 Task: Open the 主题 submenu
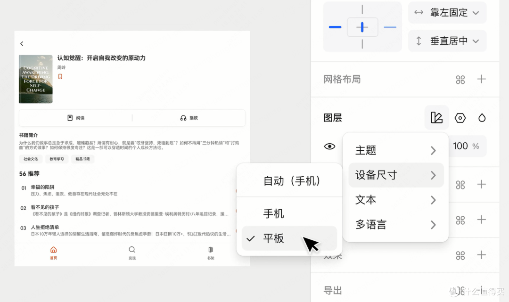tap(396, 150)
